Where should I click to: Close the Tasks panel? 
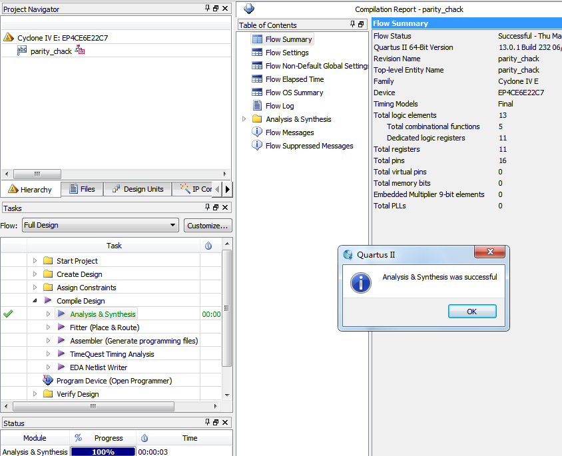[x=225, y=207]
